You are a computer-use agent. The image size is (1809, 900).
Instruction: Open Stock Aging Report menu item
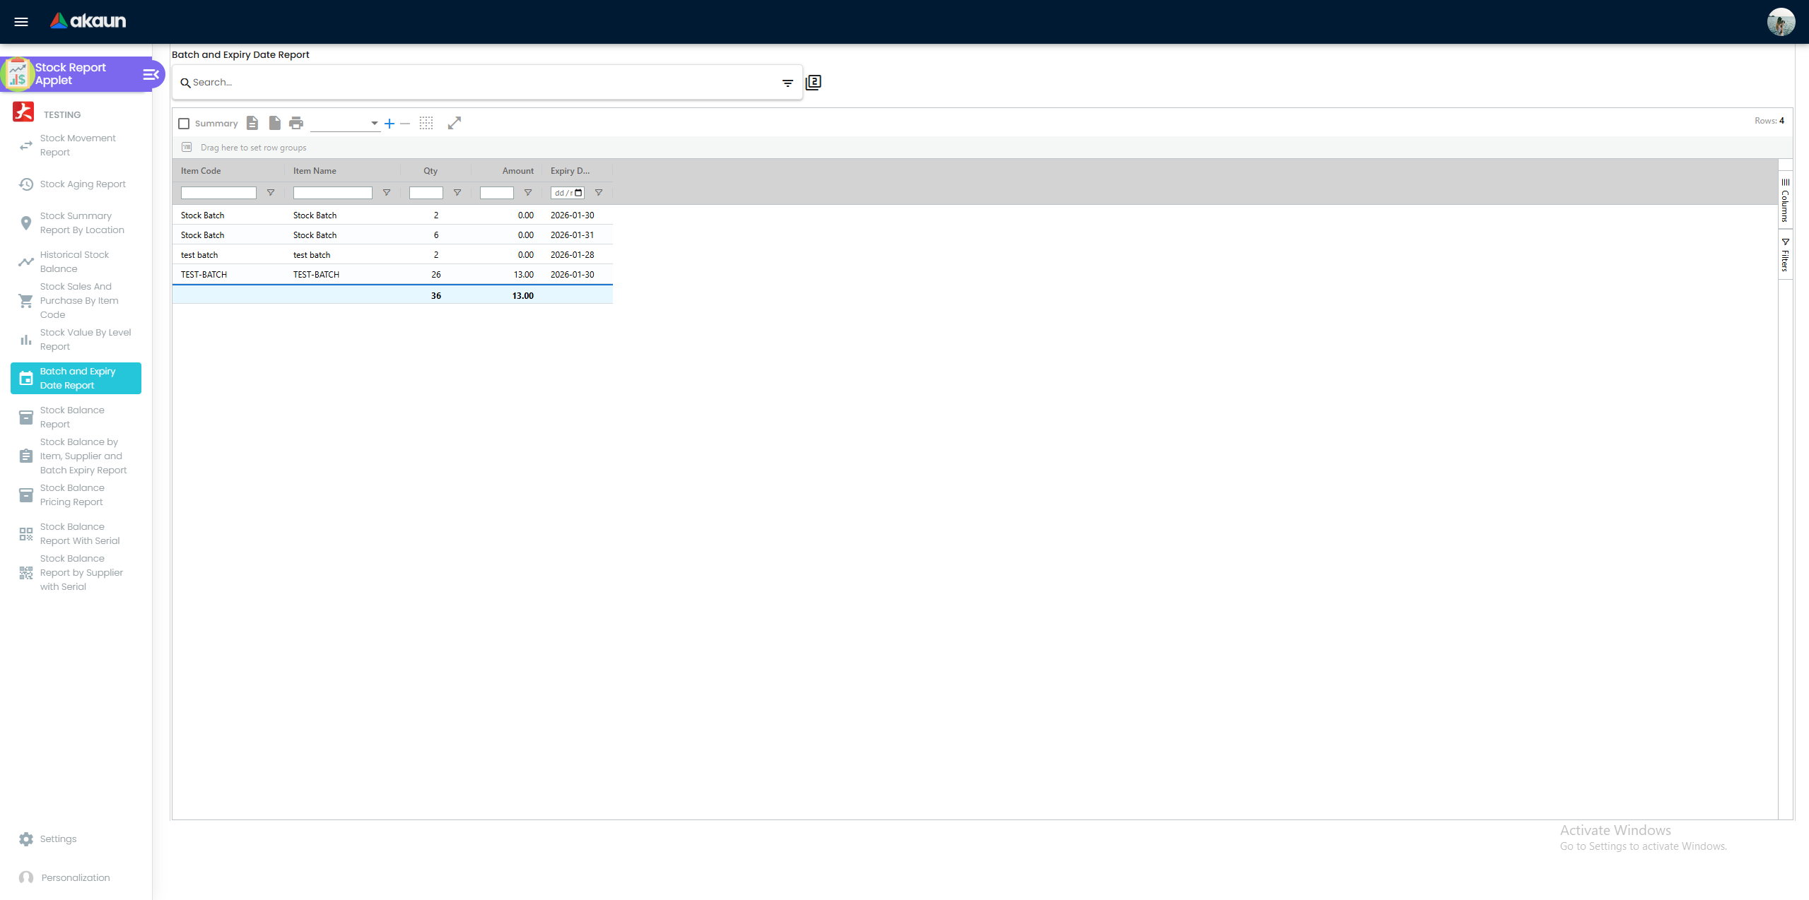(x=83, y=184)
